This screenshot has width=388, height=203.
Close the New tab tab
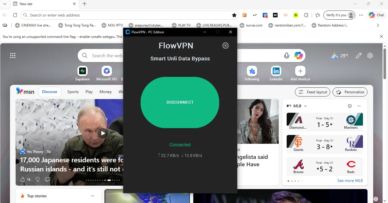(x=74, y=4)
